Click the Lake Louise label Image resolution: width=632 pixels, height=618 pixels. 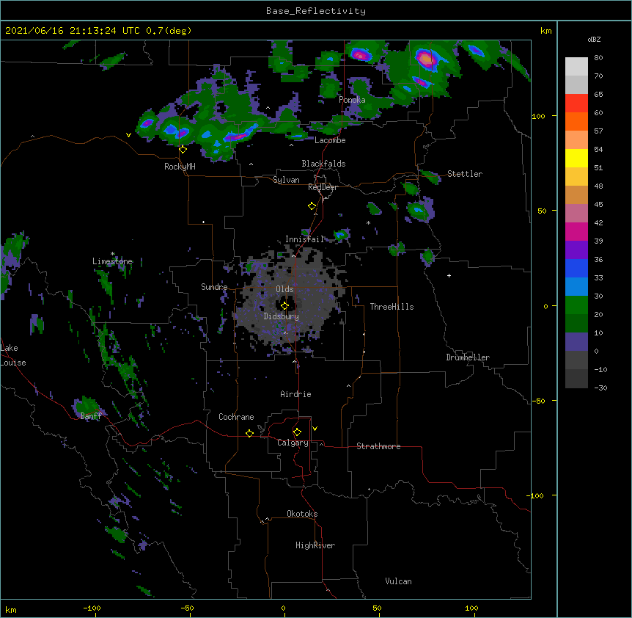(x=13, y=355)
